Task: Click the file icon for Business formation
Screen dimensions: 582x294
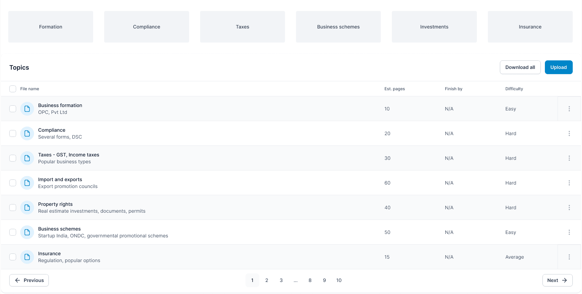Action: coord(27,109)
